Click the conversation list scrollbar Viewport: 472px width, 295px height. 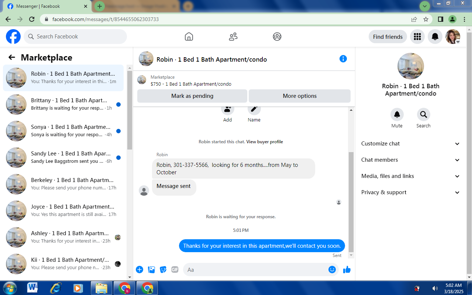130,110
